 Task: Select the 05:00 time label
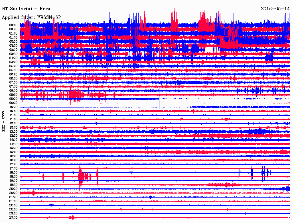click(13, 66)
